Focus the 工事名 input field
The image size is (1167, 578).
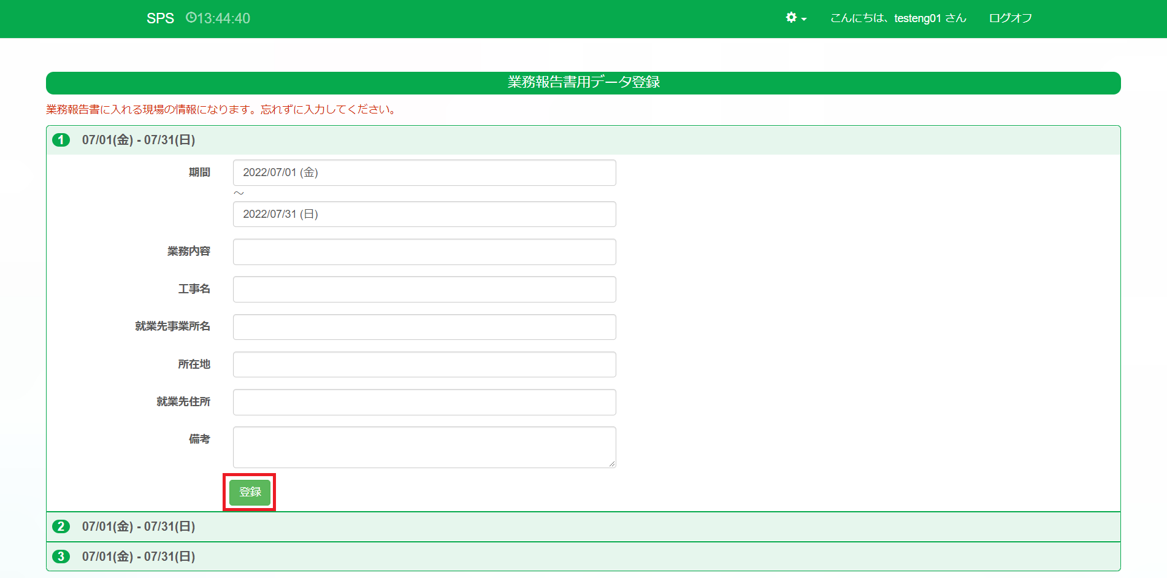(x=424, y=290)
